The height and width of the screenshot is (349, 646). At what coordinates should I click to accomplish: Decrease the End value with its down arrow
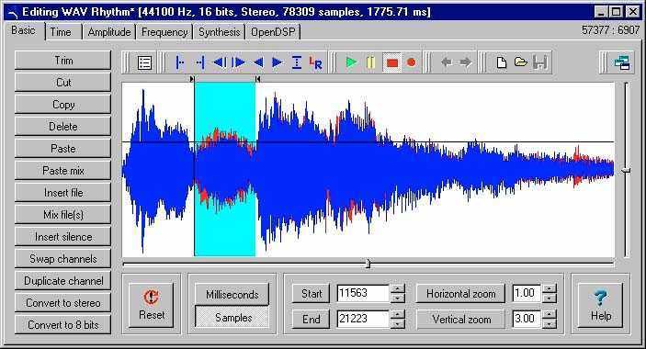tap(398, 324)
